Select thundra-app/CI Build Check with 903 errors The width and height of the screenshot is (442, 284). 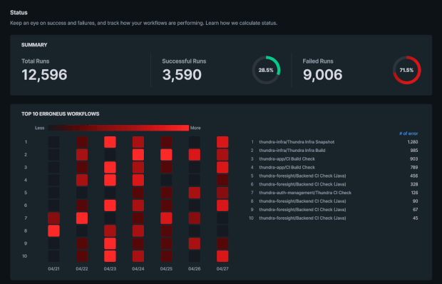point(287,159)
